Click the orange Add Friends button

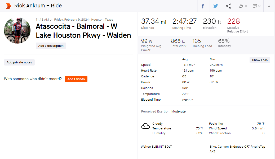76,79
